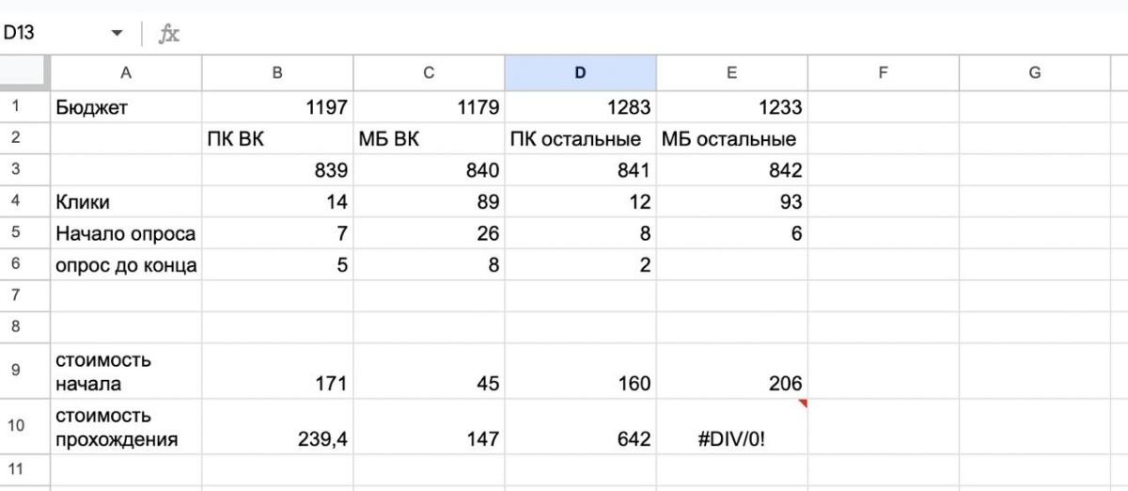Click the "Клики" label cell

click(x=126, y=201)
